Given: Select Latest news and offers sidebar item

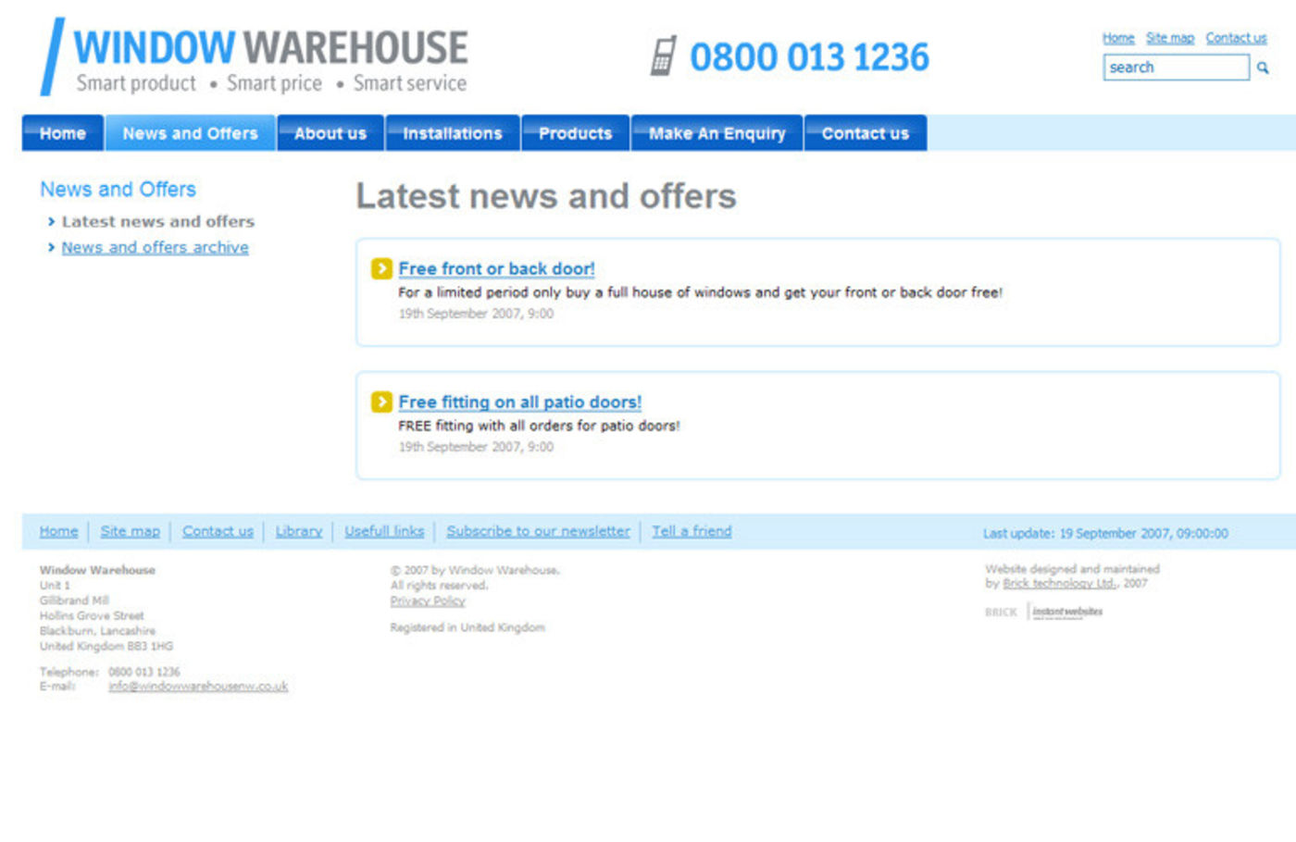Looking at the screenshot, I should tap(157, 221).
